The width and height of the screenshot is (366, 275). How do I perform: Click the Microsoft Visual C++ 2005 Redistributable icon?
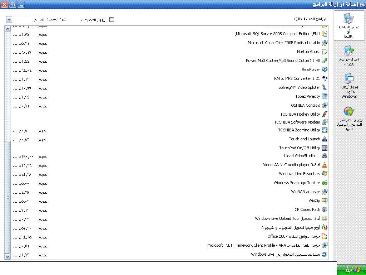(325, 43)
